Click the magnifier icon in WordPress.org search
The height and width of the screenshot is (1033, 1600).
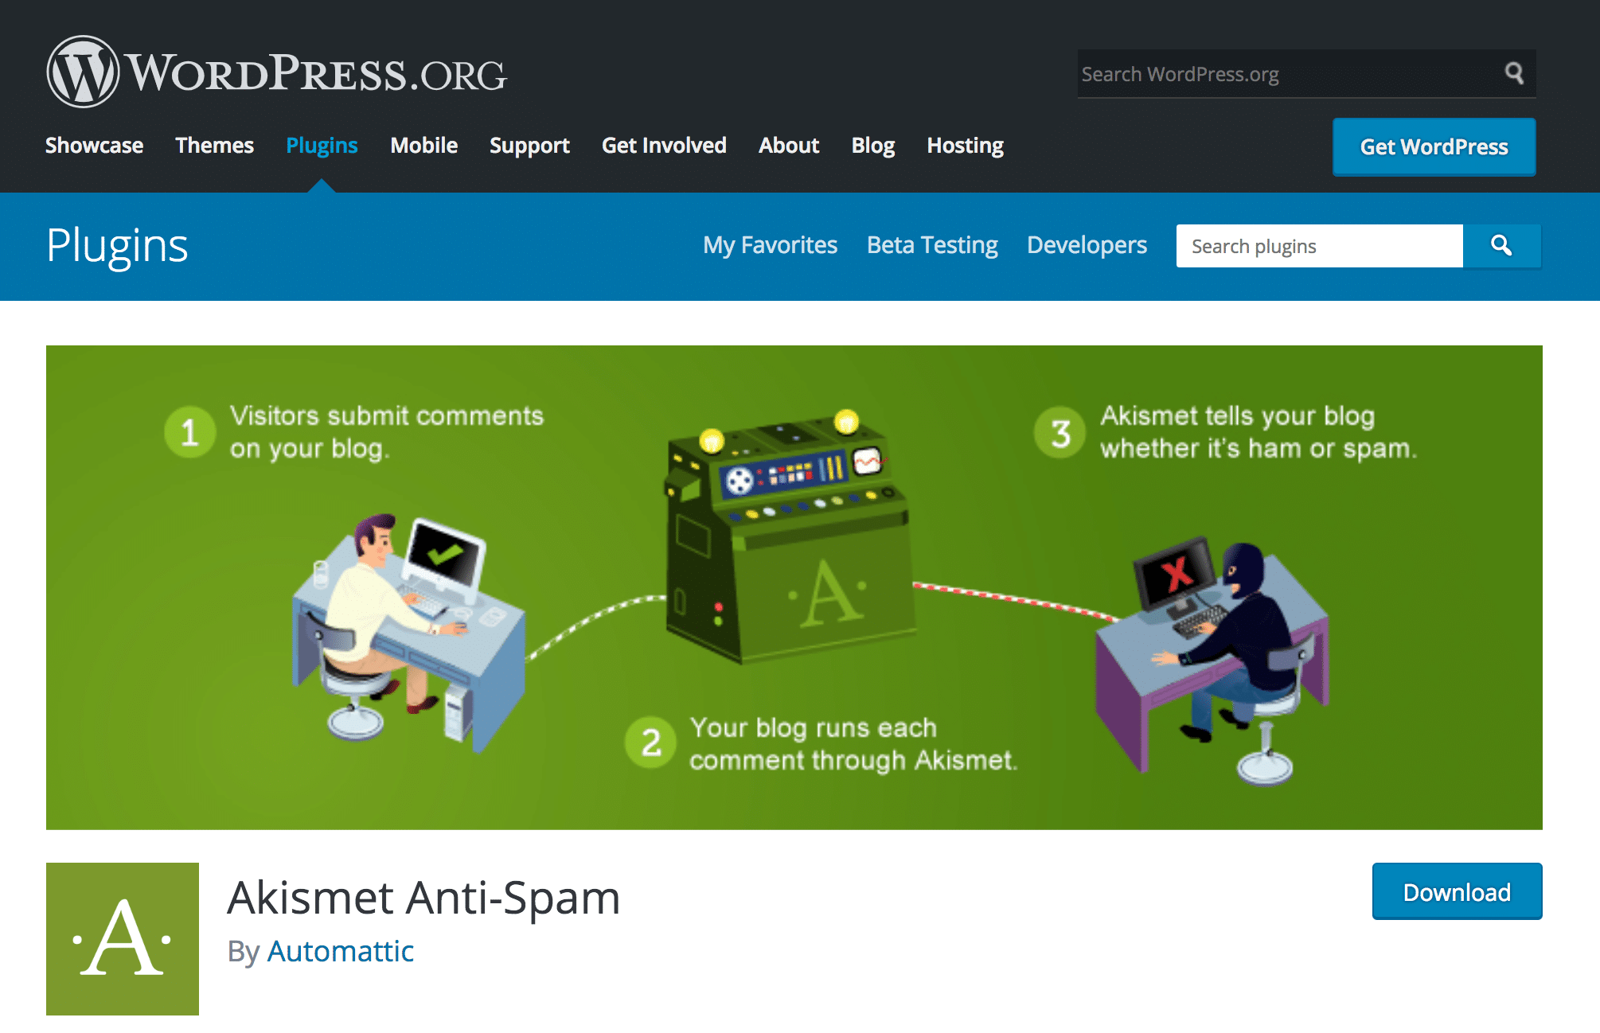tap(1514, 73)
